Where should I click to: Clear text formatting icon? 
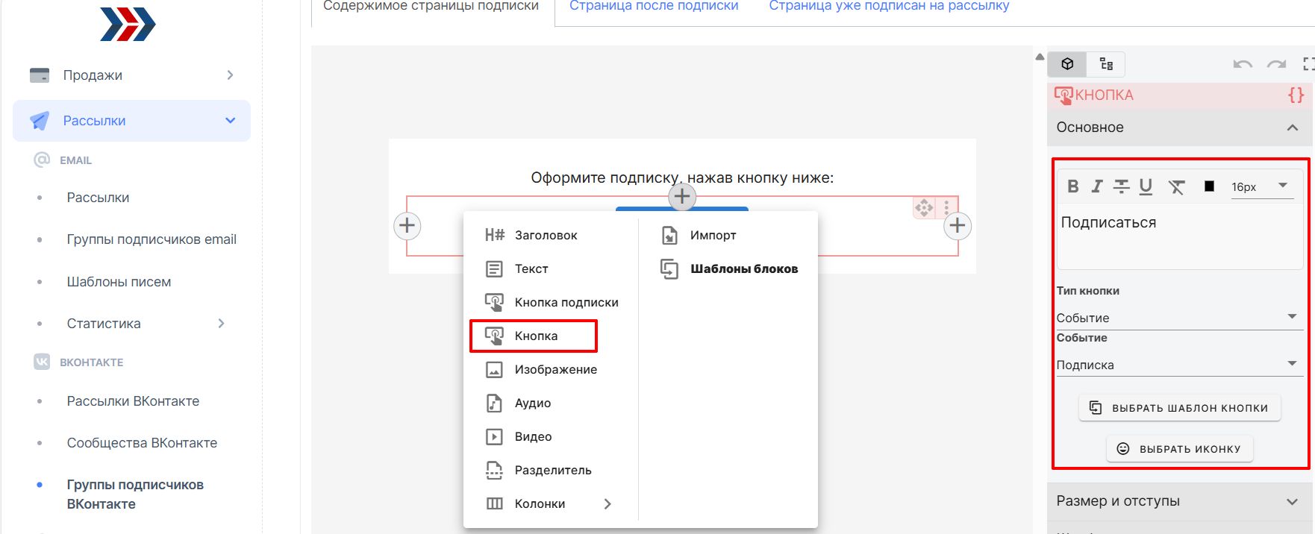1177,186
